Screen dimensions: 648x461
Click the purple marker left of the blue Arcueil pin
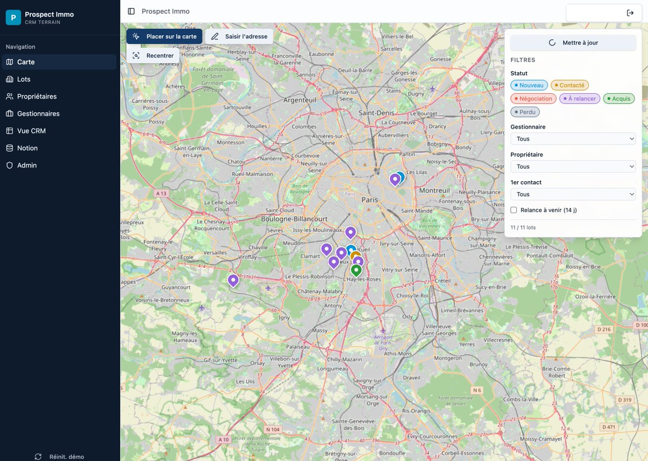(341, 252)
